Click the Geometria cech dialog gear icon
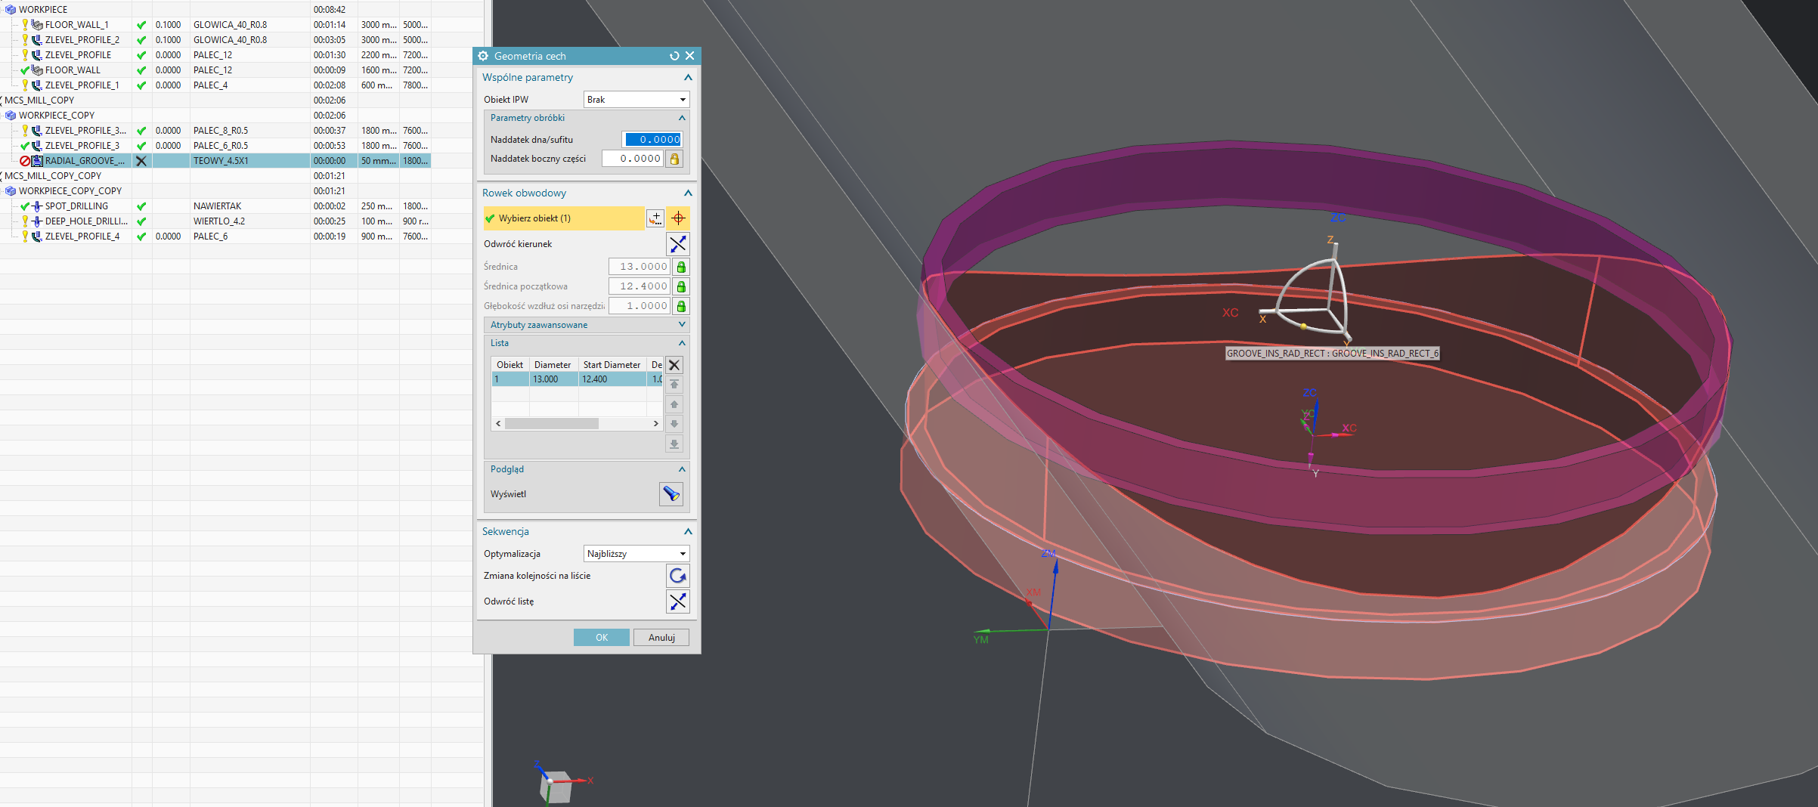Viewport: 1818px width, 807px height. point(483,56)
